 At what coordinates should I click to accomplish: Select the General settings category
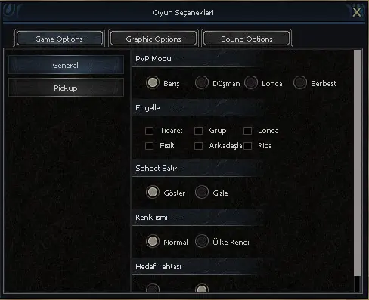66,65
